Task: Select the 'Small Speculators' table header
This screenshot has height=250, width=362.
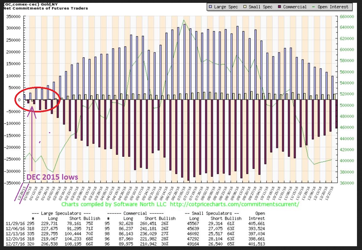Action: pos(212,213)
